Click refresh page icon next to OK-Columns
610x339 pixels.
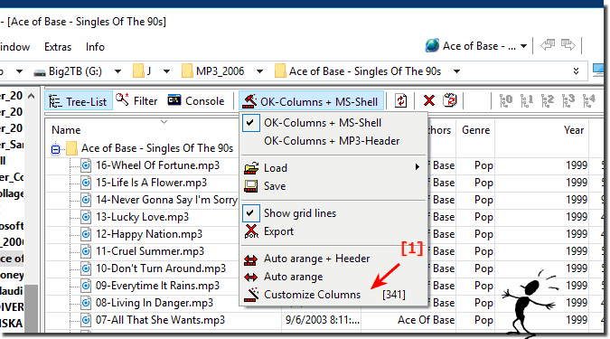click(400, 101)
